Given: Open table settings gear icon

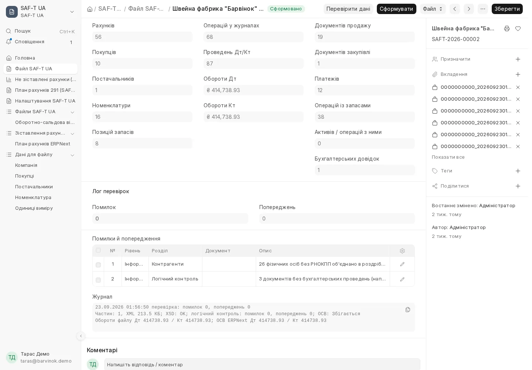Looking at the screenshot, I should pos(402,251).
